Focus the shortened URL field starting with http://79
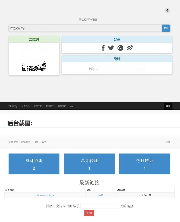The image size is (180, 222). point(85,28)
